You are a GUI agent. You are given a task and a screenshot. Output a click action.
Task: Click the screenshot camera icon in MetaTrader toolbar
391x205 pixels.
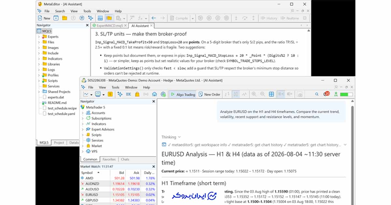pyautogui.click(x=299, y=94)
